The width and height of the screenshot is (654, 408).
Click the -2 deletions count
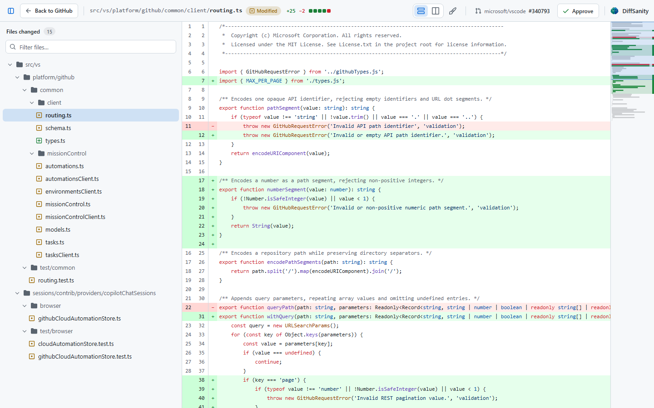click(x=302, y=11)
